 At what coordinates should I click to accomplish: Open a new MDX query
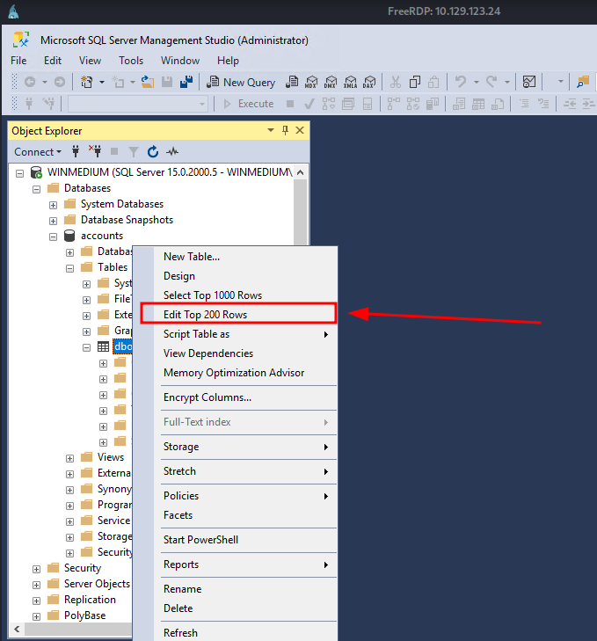311,82
